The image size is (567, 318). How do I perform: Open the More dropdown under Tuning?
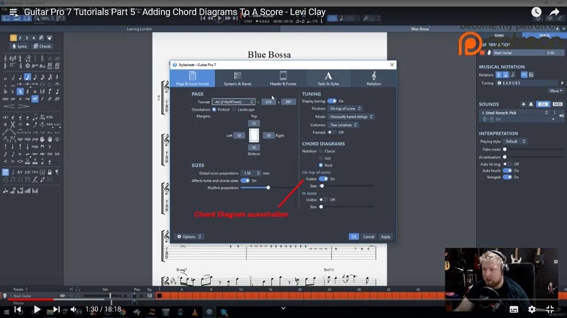click(x=556, y=91)
